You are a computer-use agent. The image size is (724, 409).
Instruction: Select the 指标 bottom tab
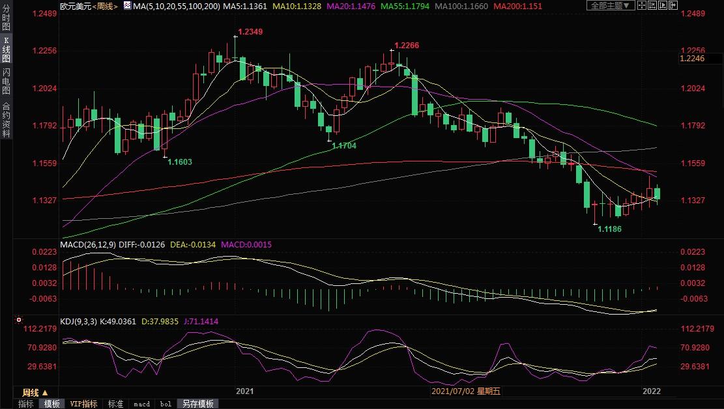click(26, 404)
